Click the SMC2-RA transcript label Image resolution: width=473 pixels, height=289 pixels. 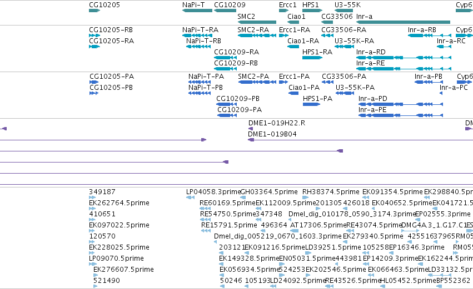click(253, 30)
